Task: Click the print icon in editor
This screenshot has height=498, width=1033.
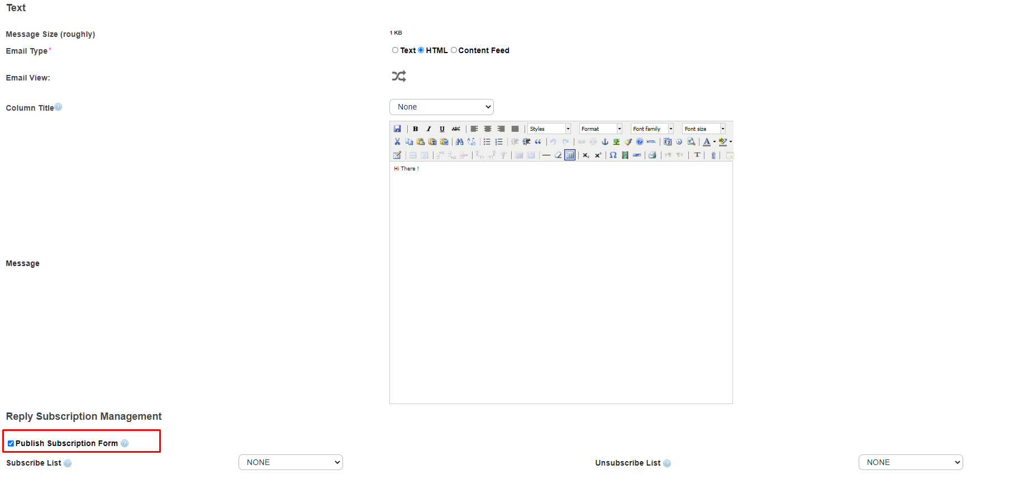Action: pyautogui.click(x=652, y=155)
